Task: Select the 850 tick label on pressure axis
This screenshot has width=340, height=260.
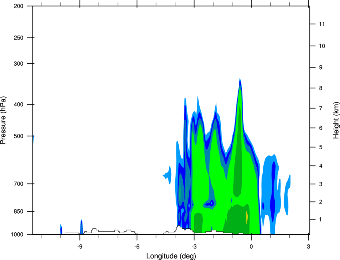Action: tap(18, 211)
